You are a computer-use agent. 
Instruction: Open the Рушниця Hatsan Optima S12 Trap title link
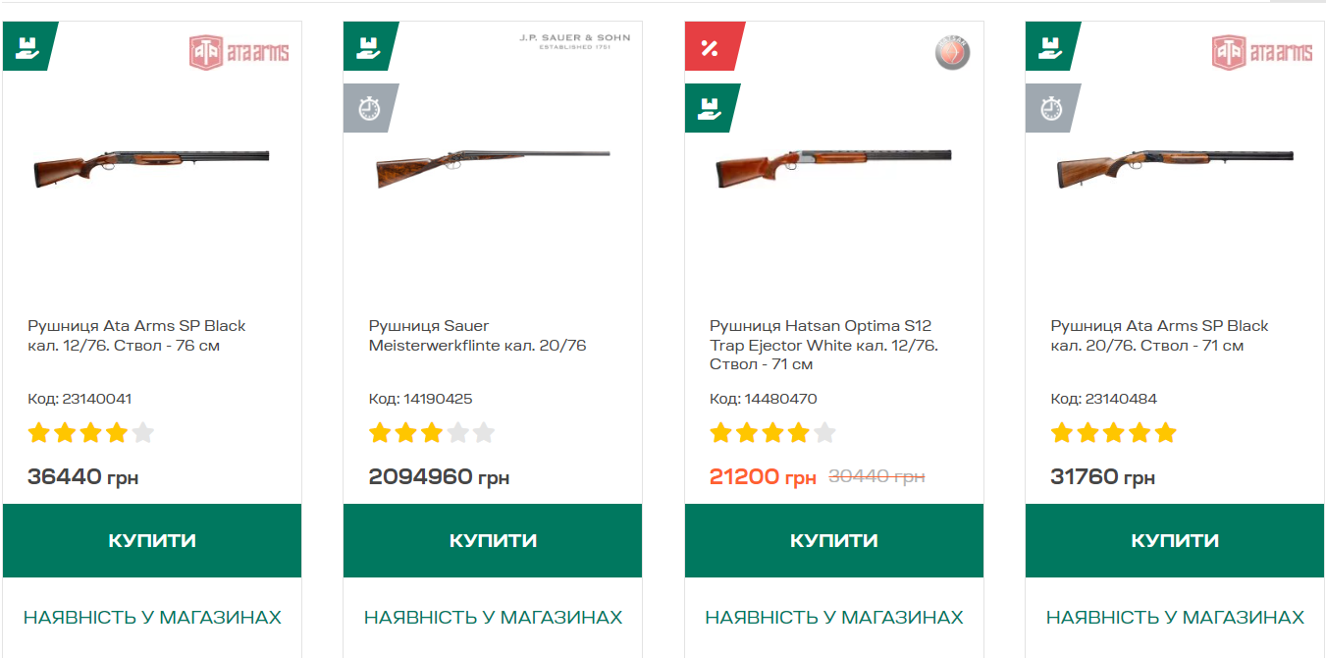point(824,345)
